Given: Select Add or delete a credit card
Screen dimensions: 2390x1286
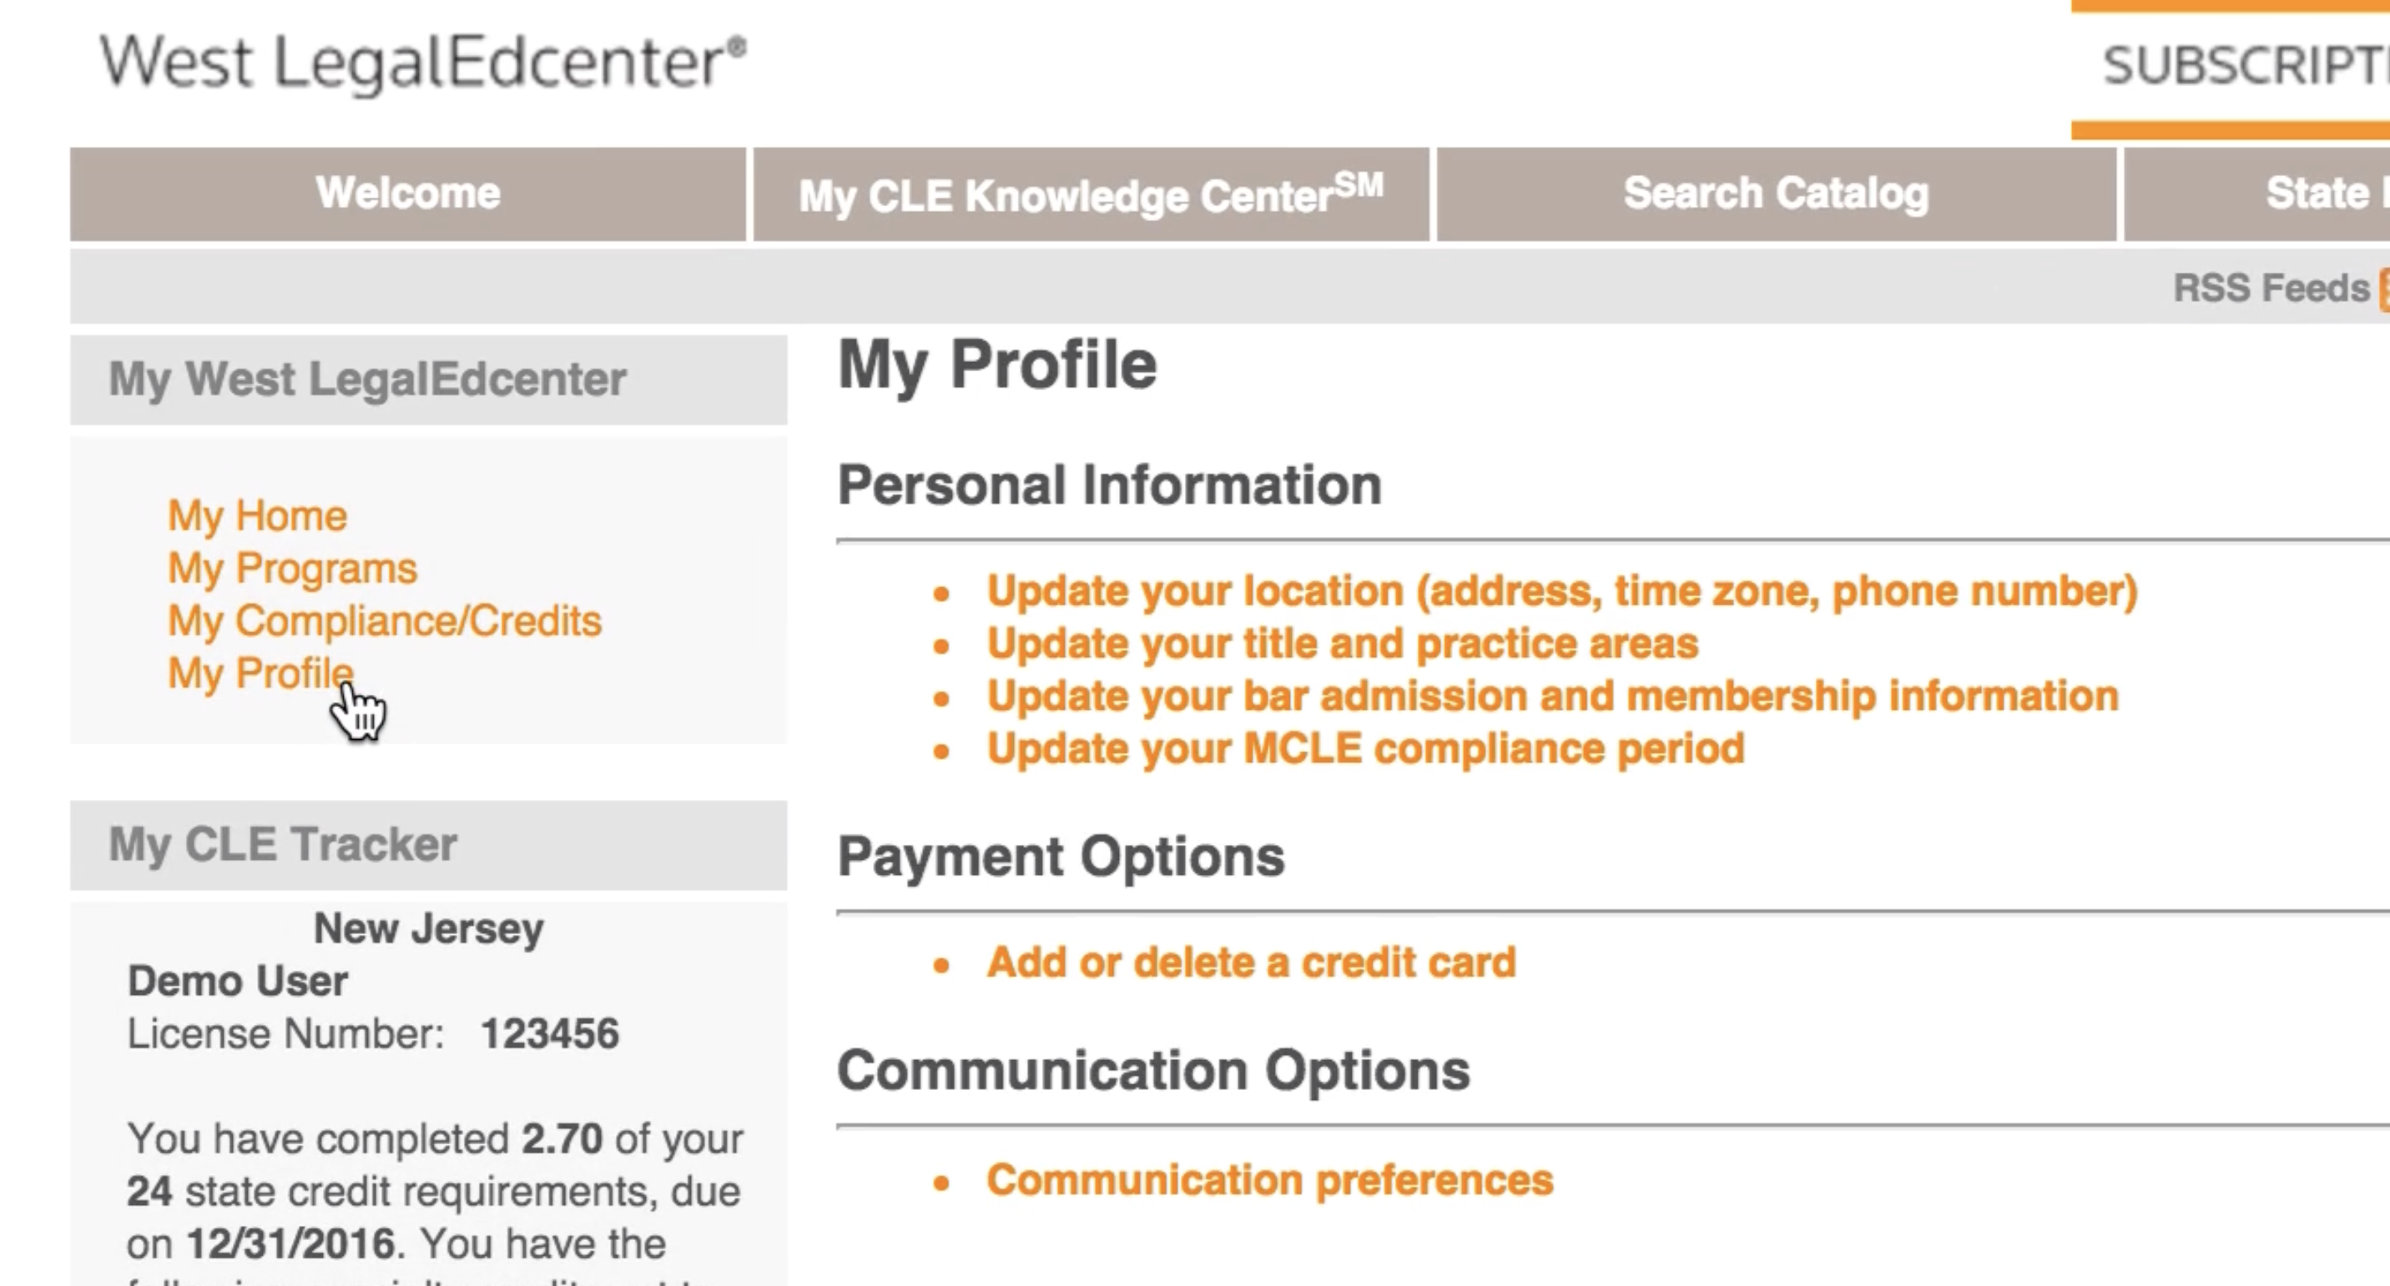Looking at the screenshot, I should tap(1251, 962).
